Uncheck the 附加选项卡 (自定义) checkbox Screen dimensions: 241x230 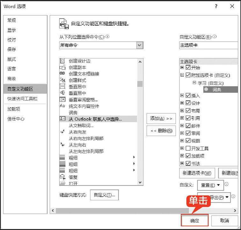click(x=188, y=75)
